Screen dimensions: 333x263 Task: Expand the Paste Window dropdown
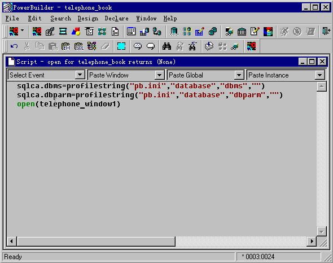pyautogui.click(x=159, y=75)
